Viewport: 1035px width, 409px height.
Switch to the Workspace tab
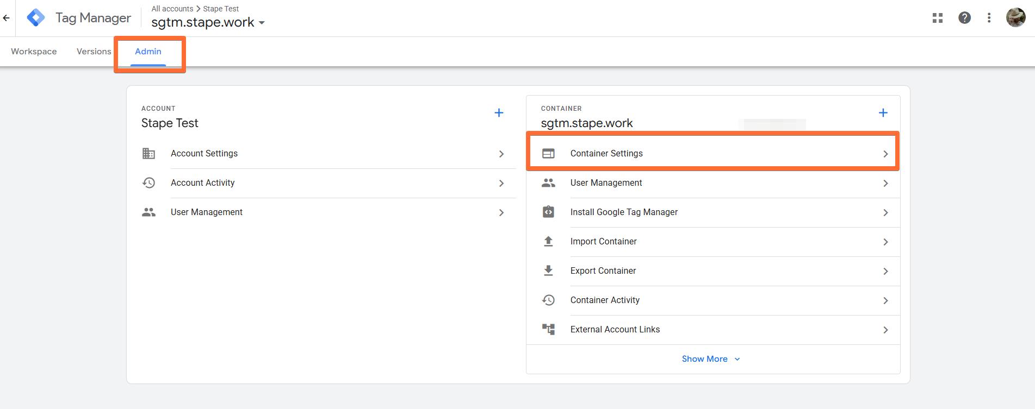pos(34,52)
